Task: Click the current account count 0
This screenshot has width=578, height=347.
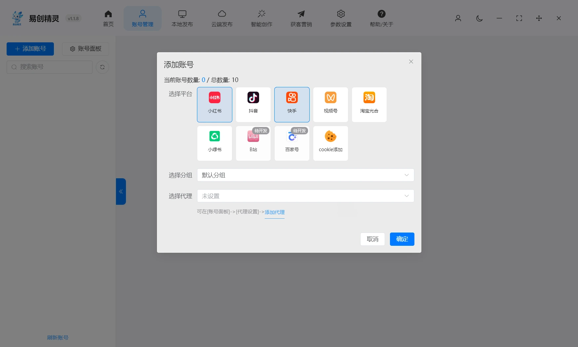Action: (204, 80)
